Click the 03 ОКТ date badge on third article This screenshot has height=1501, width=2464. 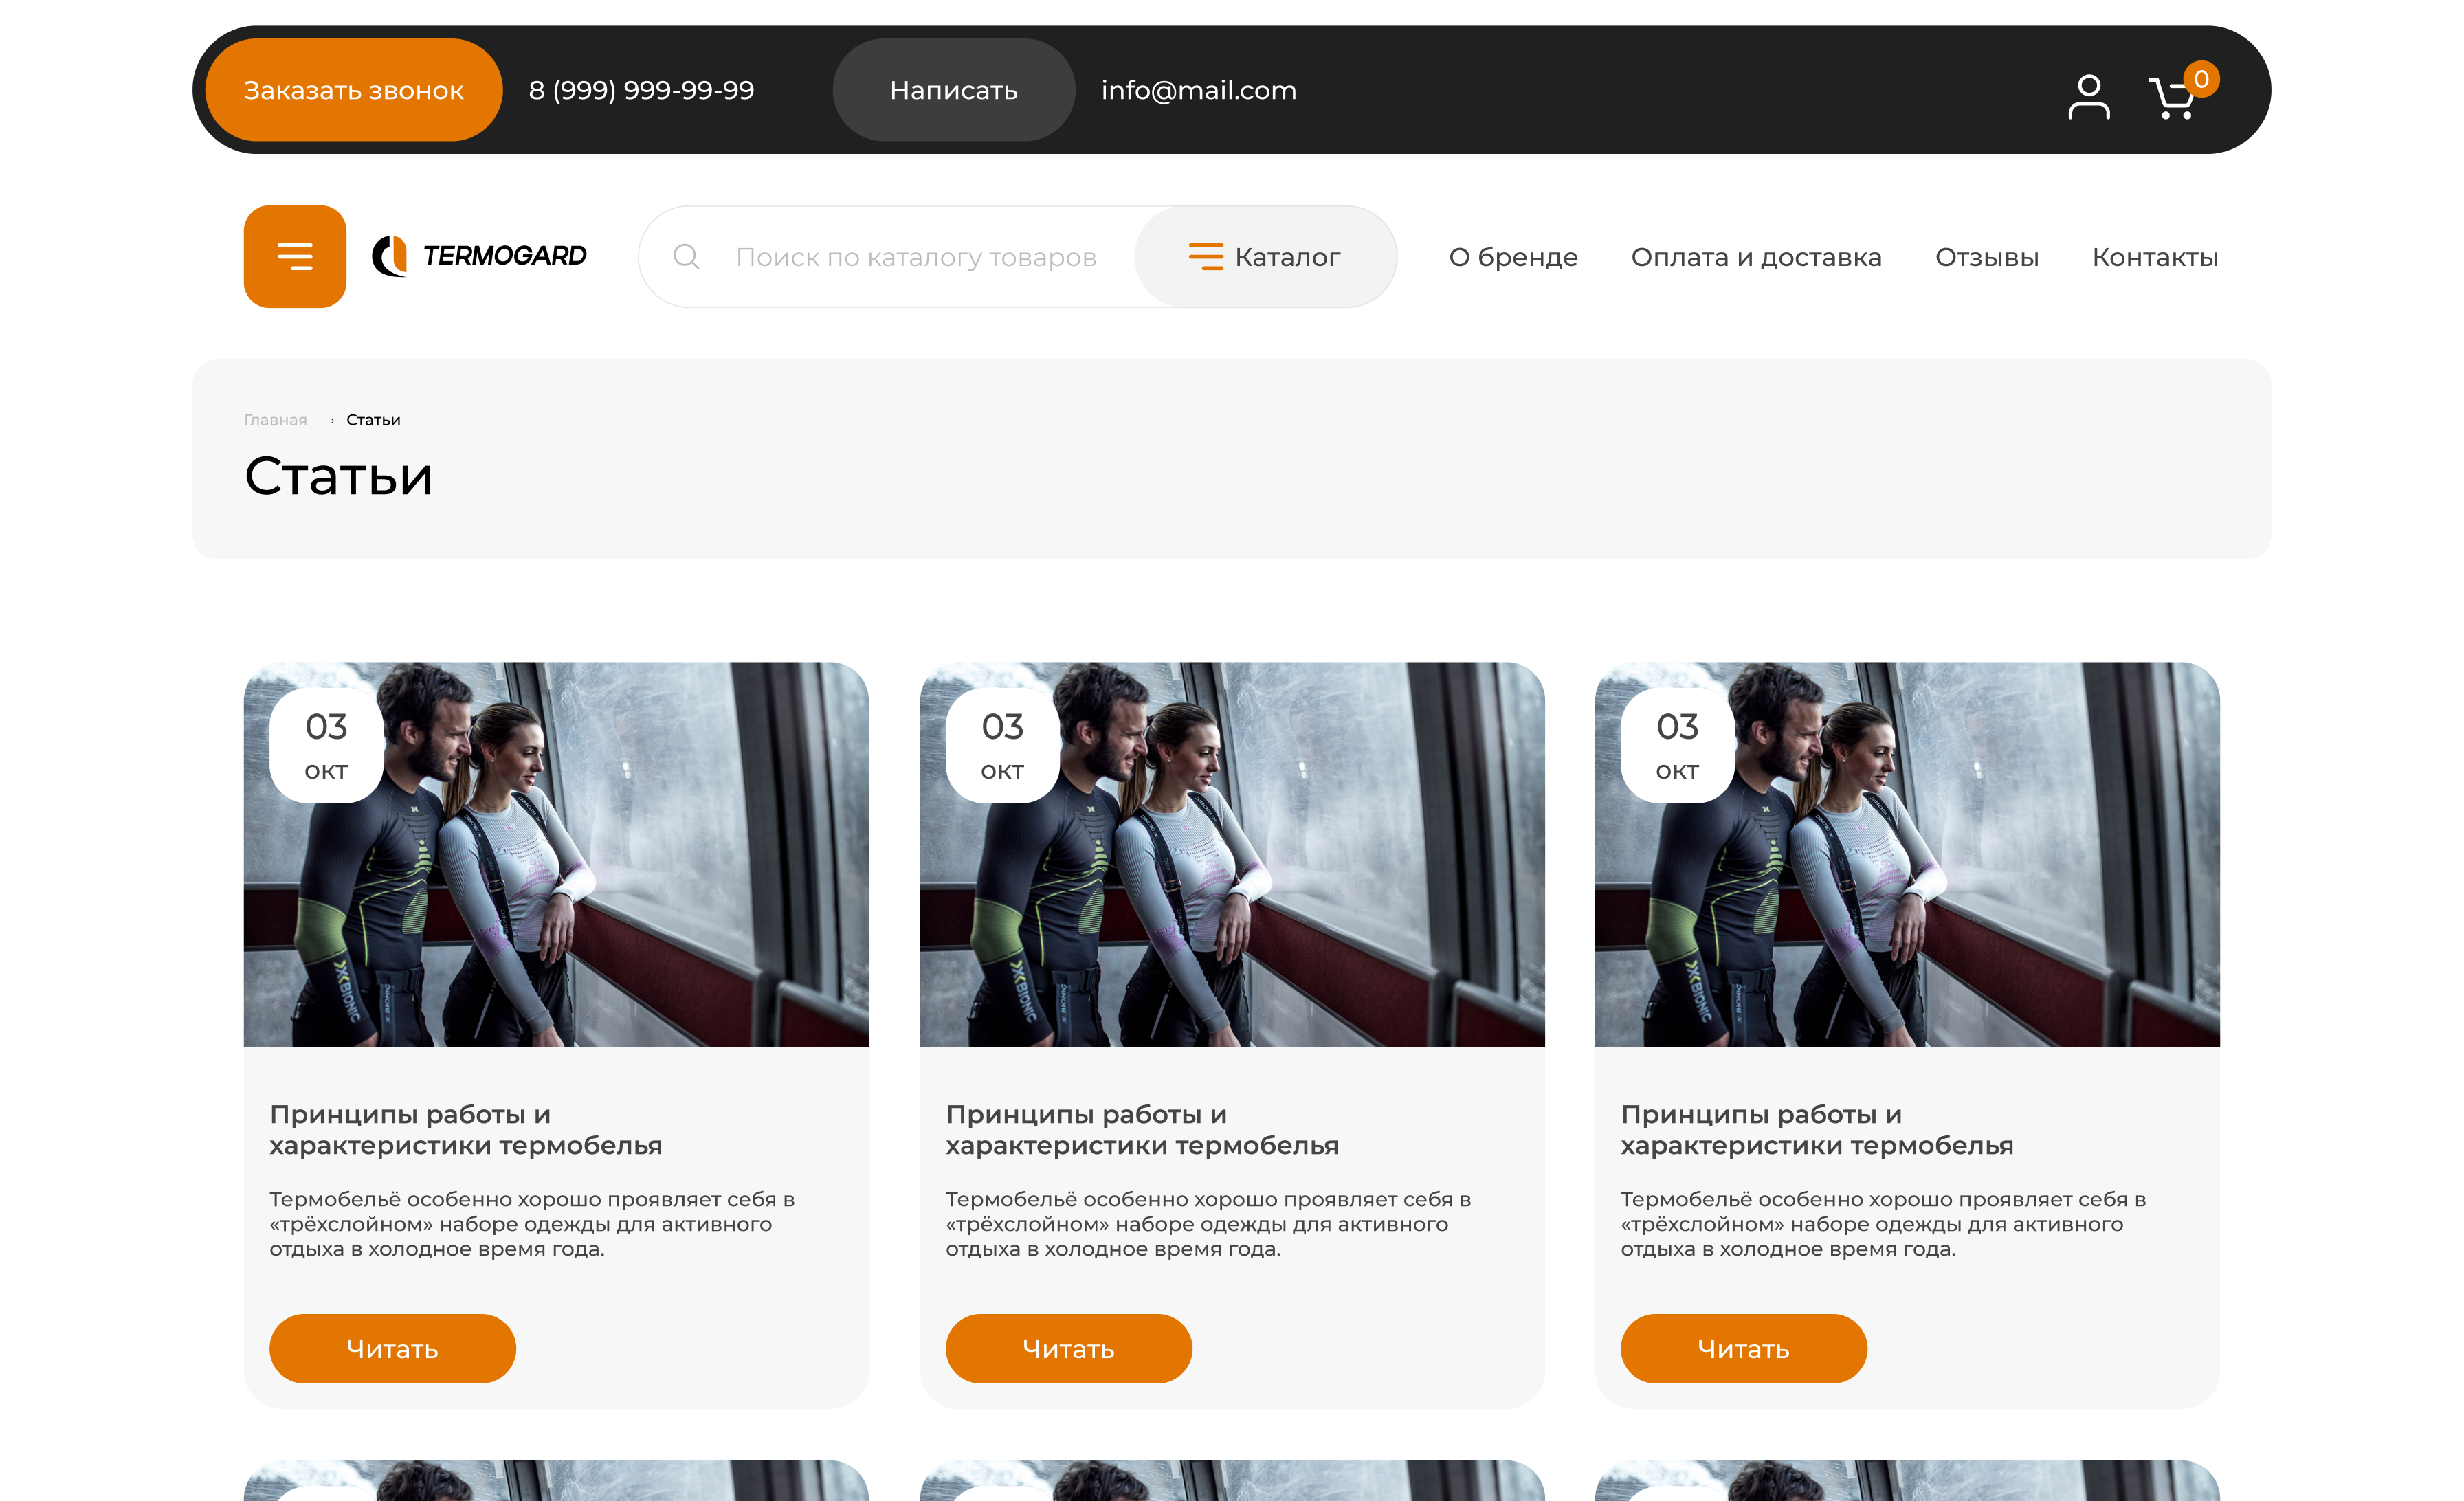coord(1677,745)
